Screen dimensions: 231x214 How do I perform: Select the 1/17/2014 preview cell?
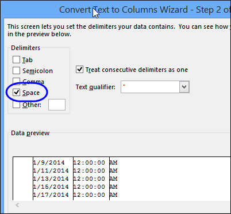[51, 195]
